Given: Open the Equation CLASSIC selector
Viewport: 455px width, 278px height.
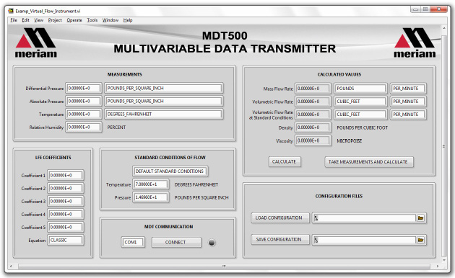Looking at the screenshot, I should point(66,240).
